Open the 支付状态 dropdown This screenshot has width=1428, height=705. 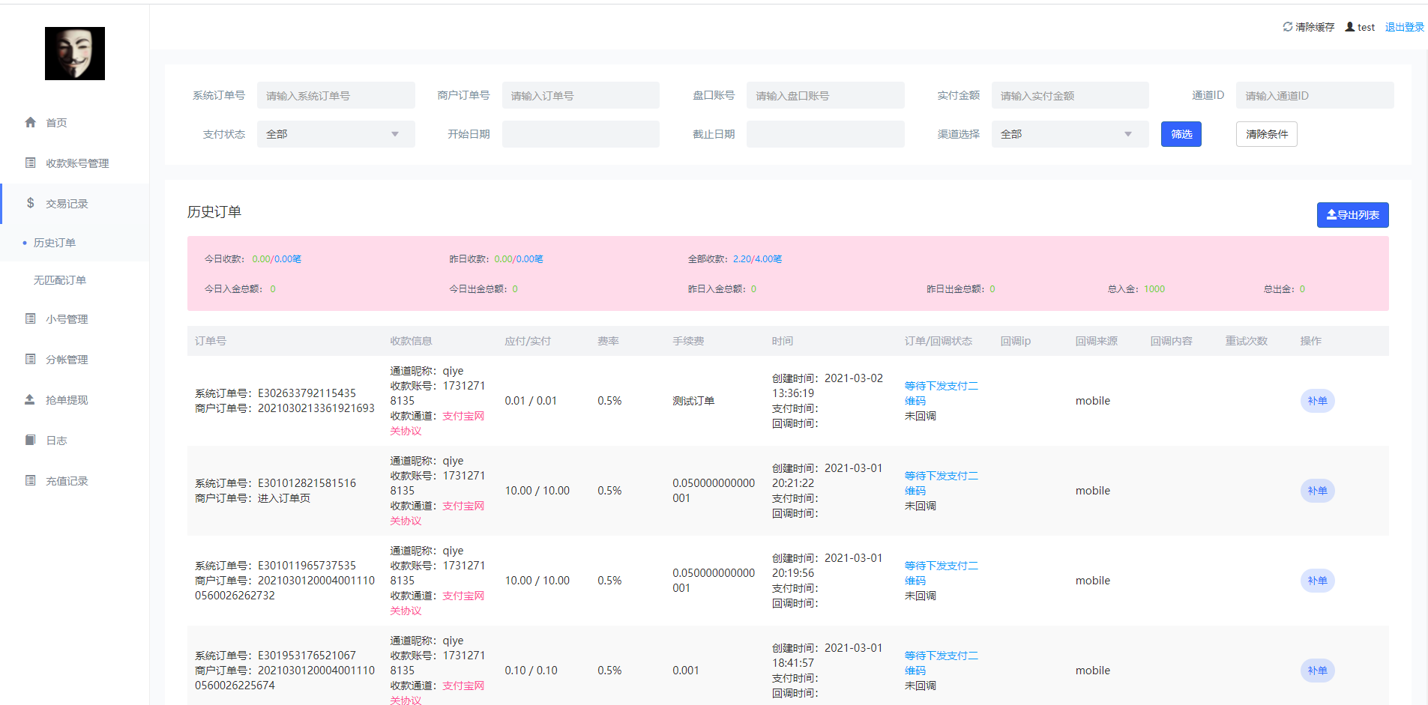pyautogui.click(x=335, y=134)
